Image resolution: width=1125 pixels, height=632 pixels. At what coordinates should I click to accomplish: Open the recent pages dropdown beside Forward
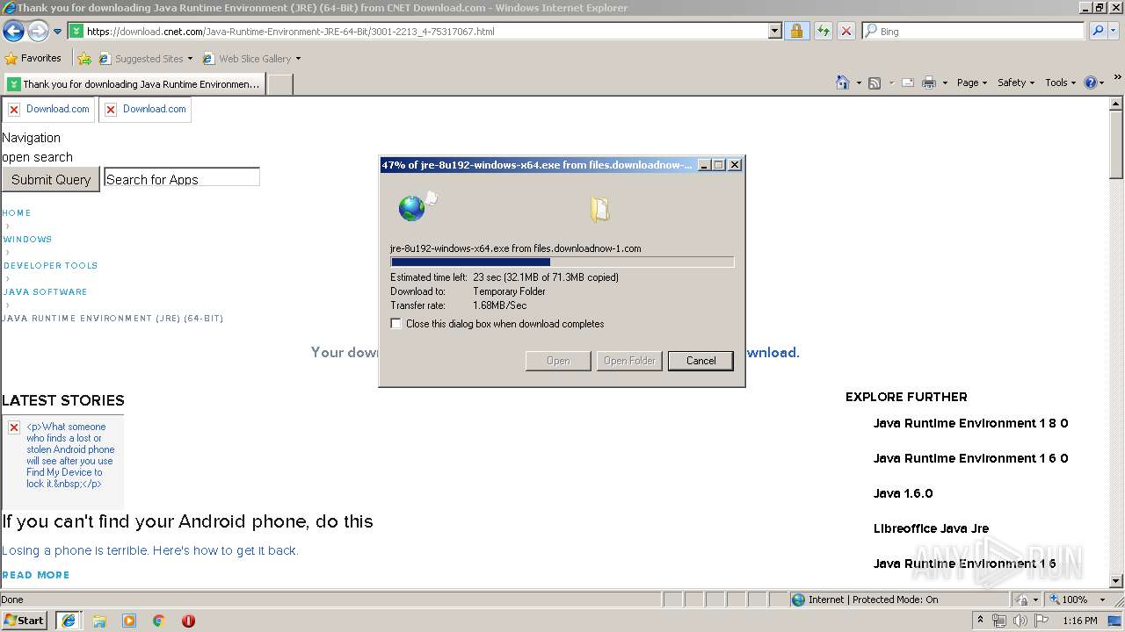[58, 32]
